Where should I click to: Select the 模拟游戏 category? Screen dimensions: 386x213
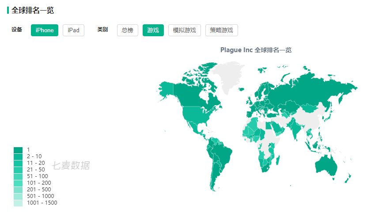click(185, 30)
